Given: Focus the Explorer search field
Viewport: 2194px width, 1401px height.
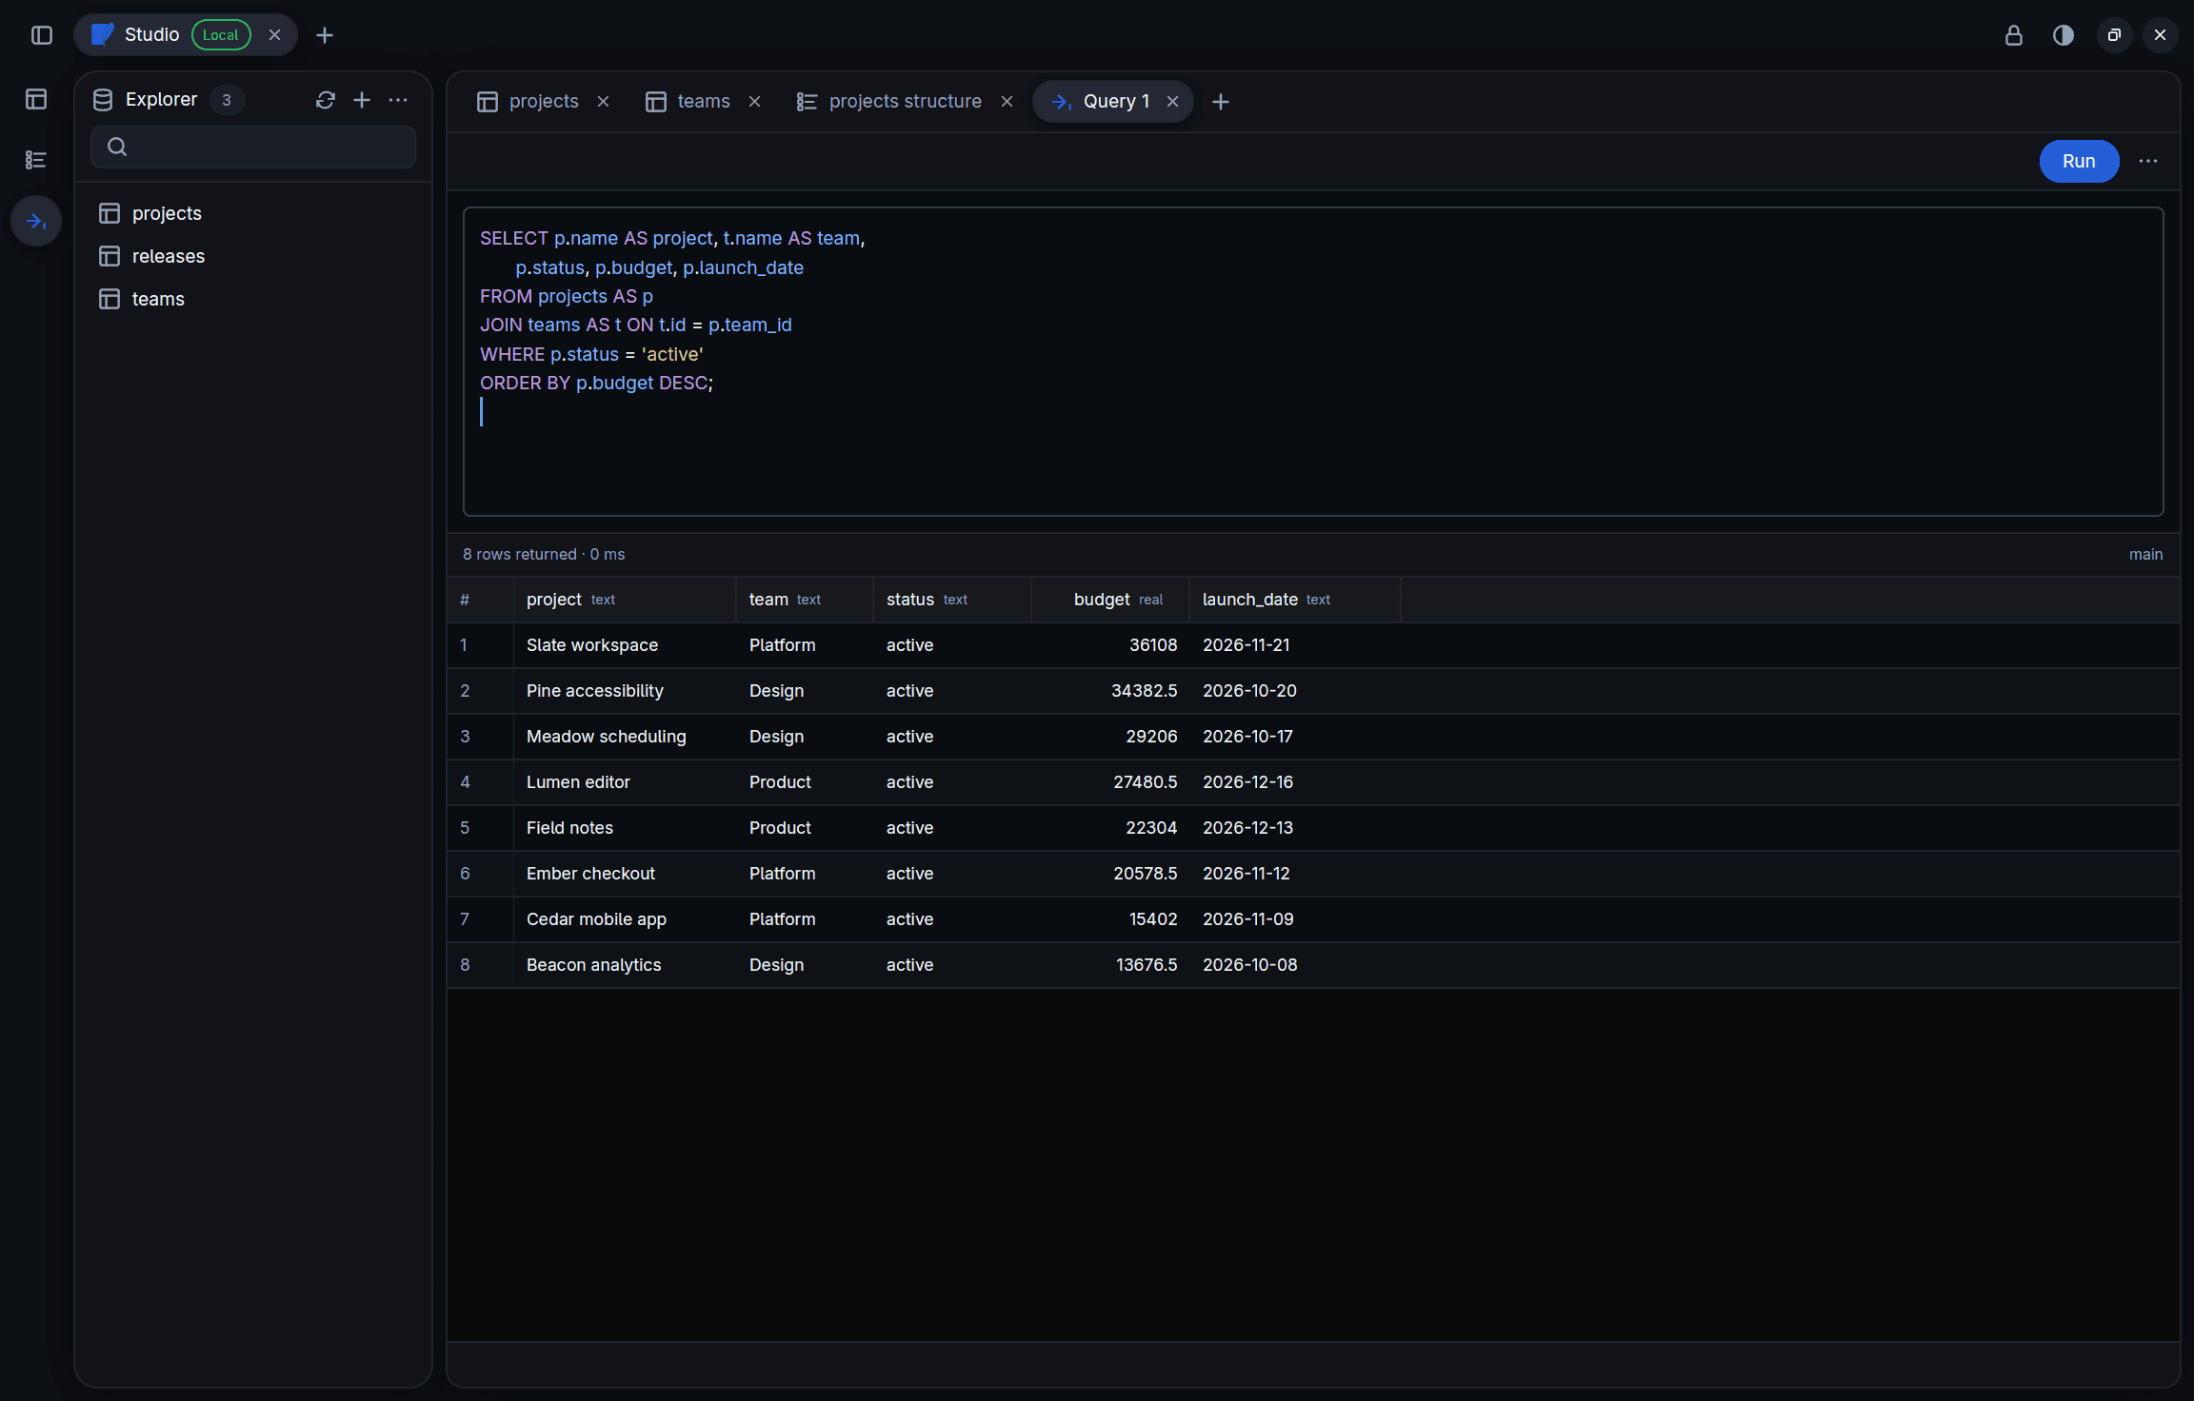Looking at the screenshot, I should pos(253,147).
